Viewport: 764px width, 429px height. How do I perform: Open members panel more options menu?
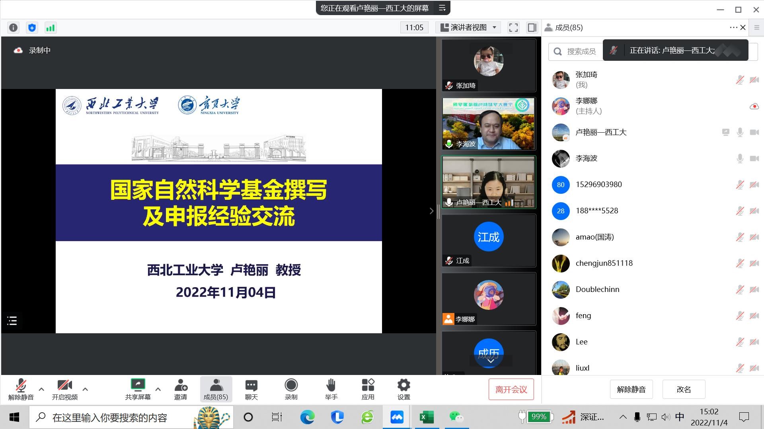click(x=733, y=27)
